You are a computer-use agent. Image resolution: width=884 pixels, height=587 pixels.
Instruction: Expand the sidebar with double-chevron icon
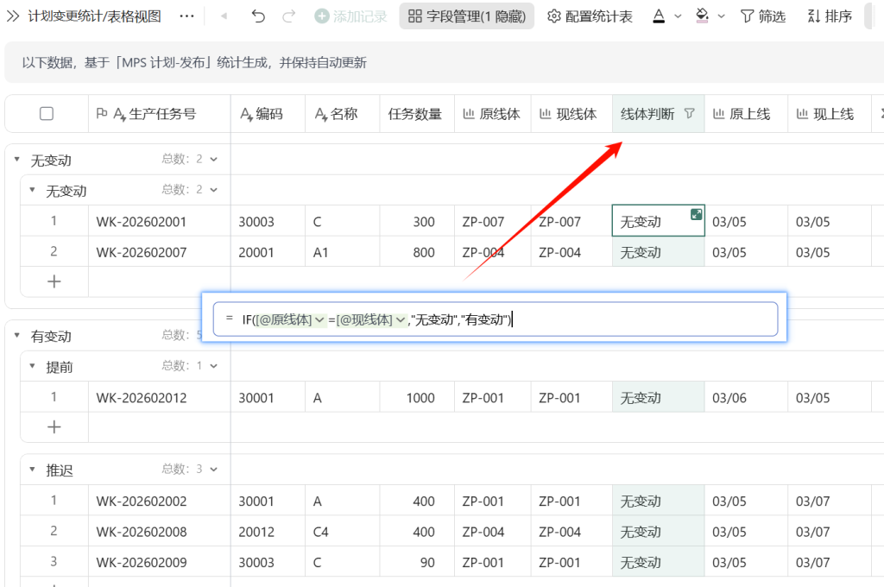tap(12, 16)
